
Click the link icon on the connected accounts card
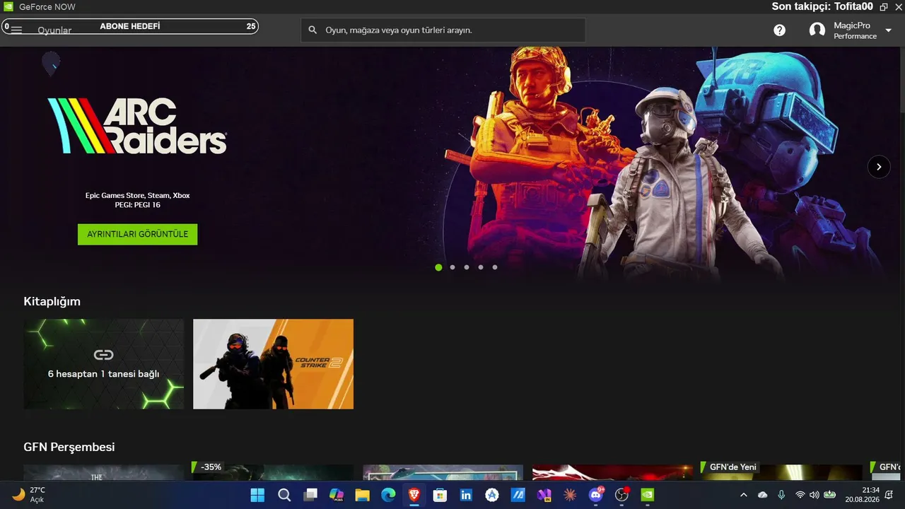pyautogui.click(x=103, y=354)
